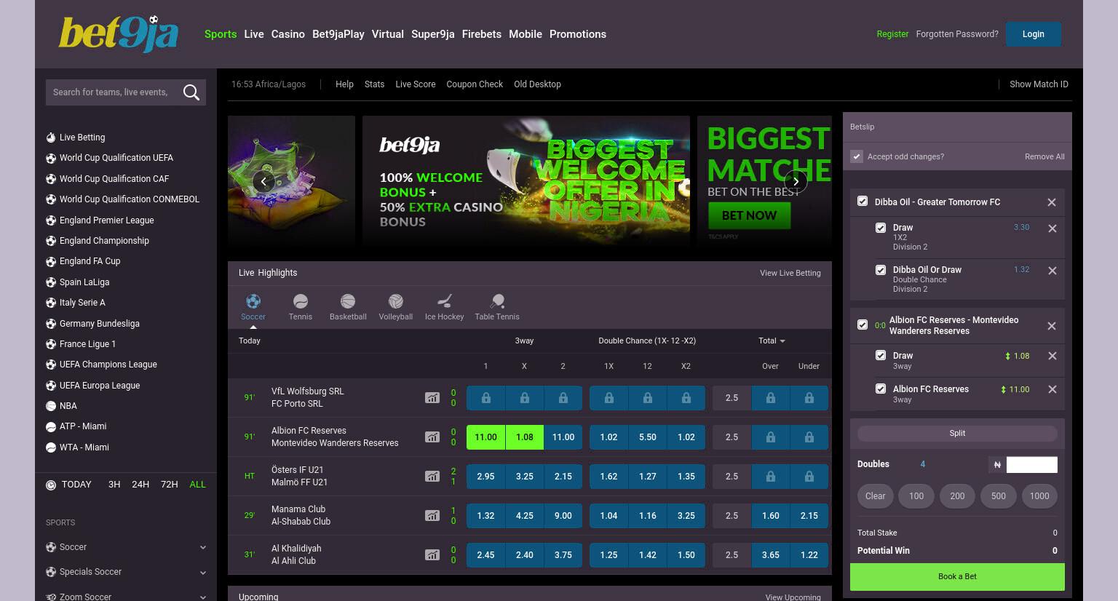Image resolution: width=1118 pixels, height=601 pixels.
Task: Select the Tennis sport icon
Action: 301,301
